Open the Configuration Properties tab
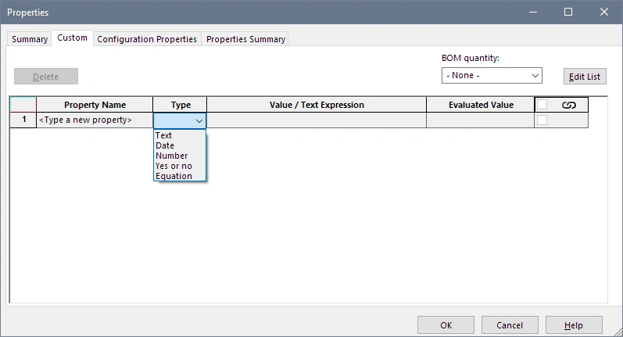 [147, 39]
